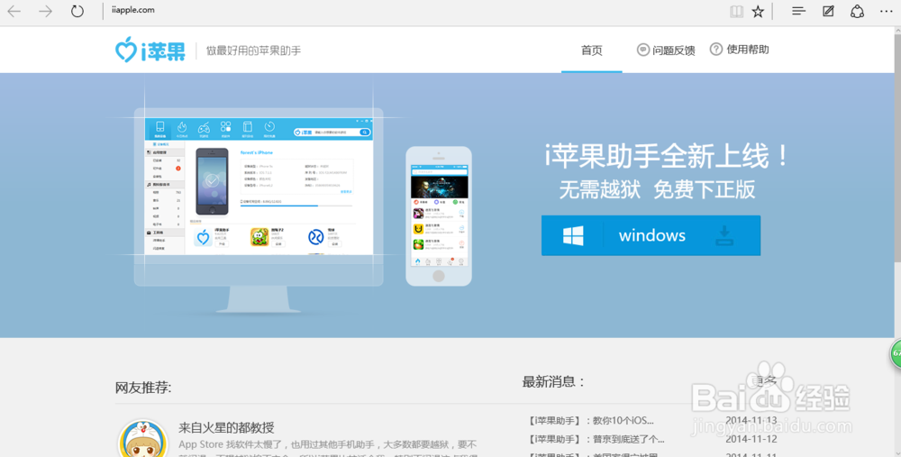The width and height of the screenshot is (901, 457).
Task: Click the Windows logo on download button
Action: pos(573,235)
